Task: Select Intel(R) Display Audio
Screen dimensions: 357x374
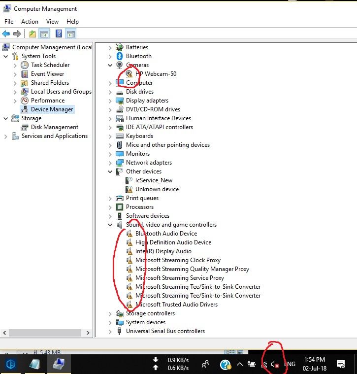Action: click(163, 251)
